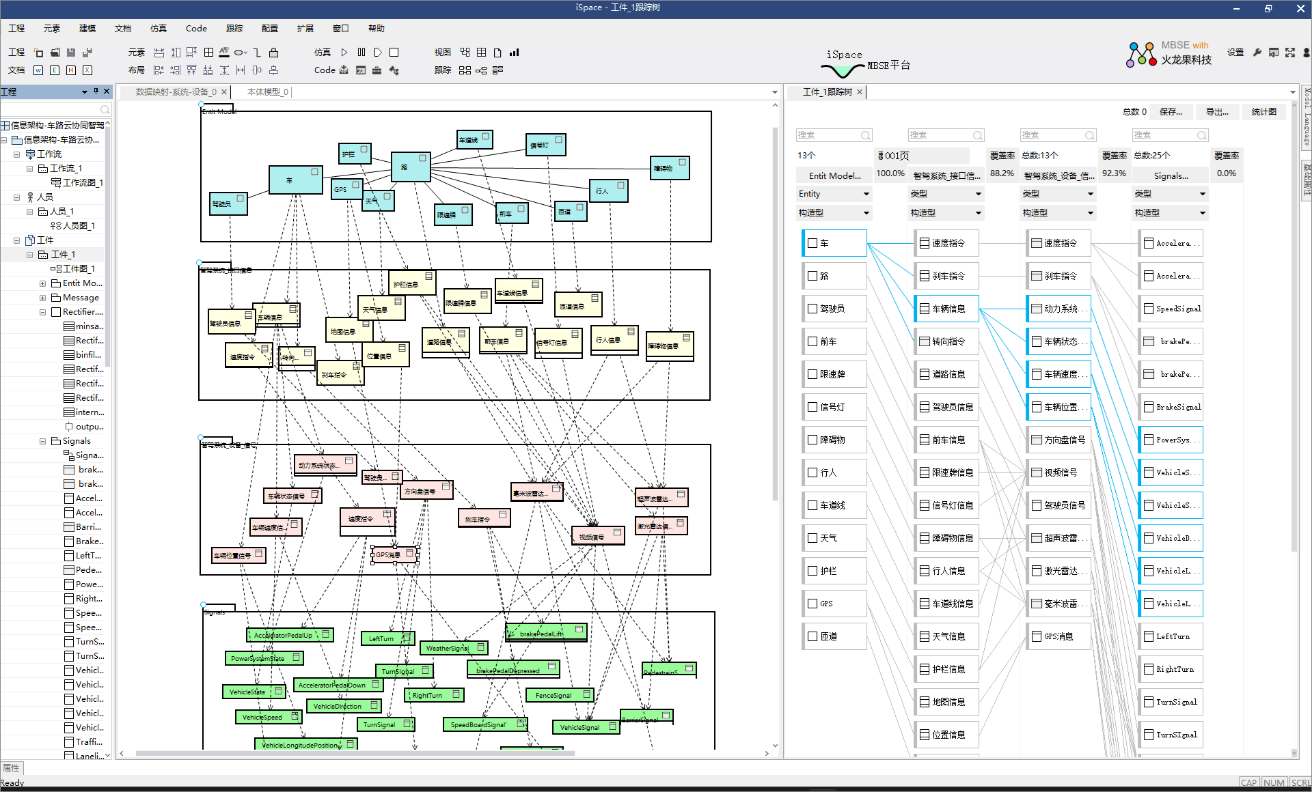
Task: Check the GPS checkbox in Entity column
Action: point(812,604)
